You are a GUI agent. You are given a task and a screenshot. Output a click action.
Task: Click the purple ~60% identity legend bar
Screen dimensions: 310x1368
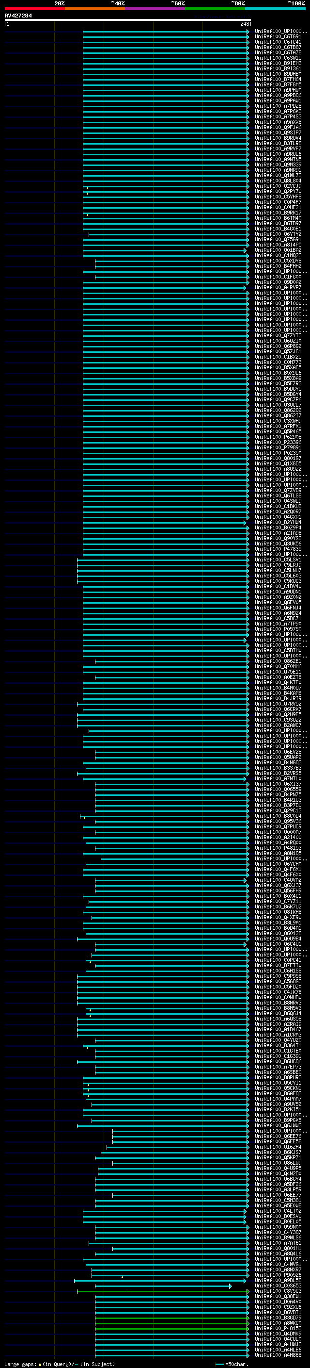(x=155, y=9)
